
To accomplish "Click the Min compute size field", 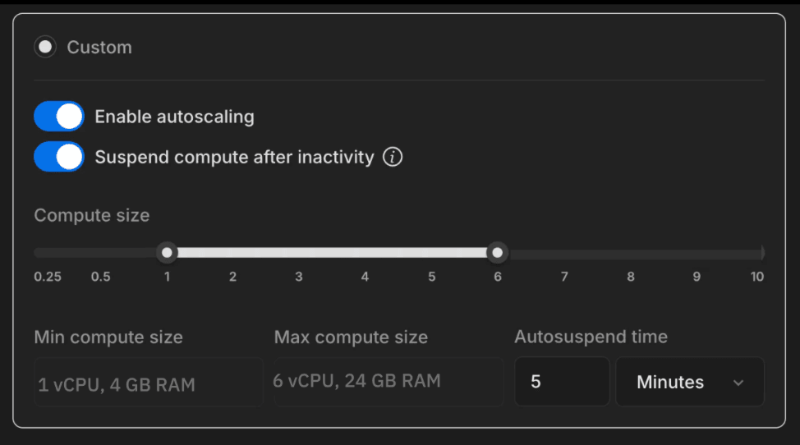I will click(x=148, y=383).
